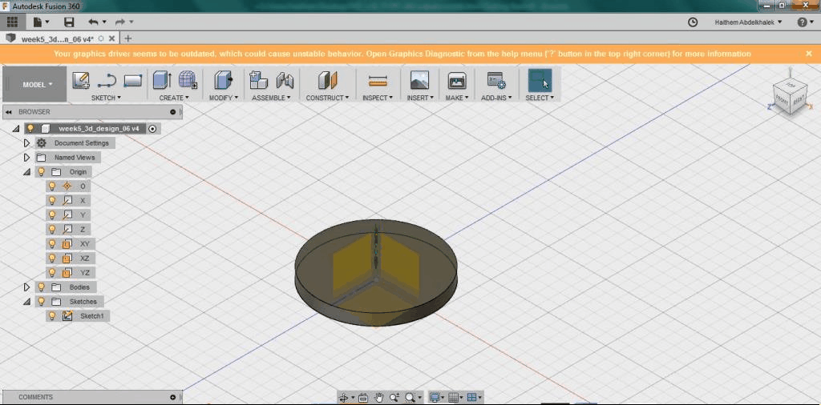
Task: Select the New Component tool
Action: coord(259,81)
